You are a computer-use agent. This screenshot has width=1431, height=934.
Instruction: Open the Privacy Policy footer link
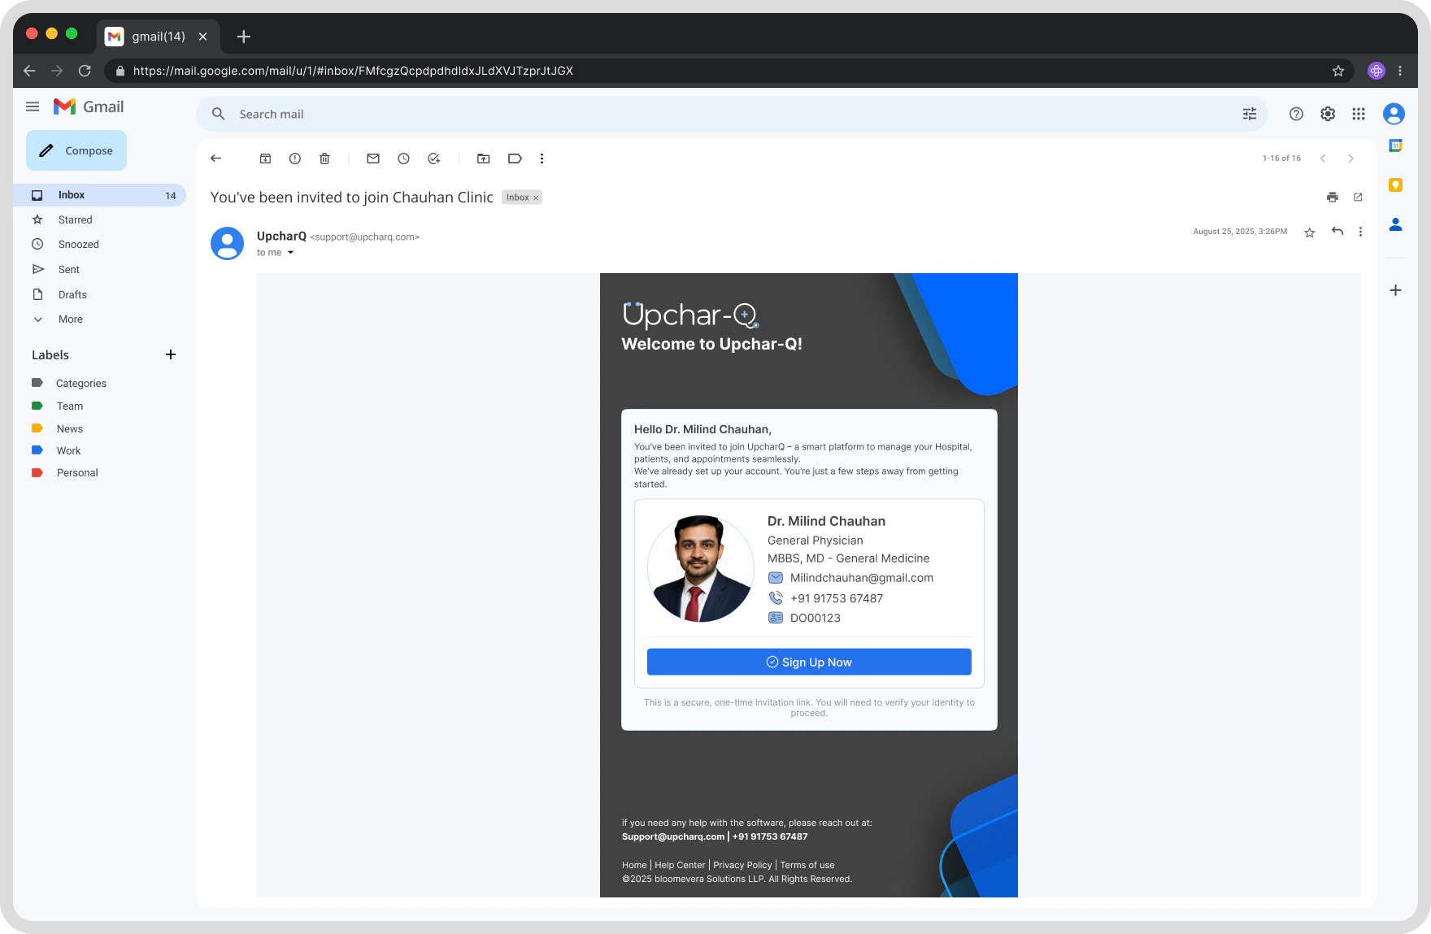pyautogui.click(x=742, y=865)
